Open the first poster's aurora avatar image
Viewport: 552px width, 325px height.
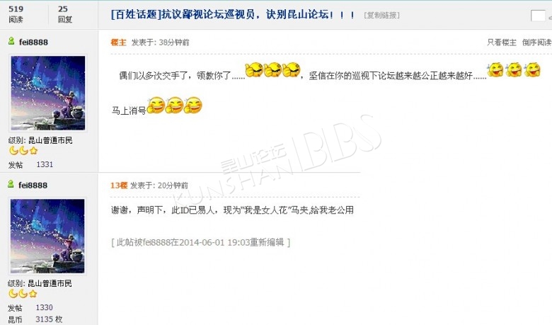48,93
